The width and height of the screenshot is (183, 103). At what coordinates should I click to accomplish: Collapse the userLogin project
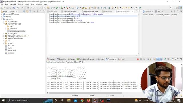tap(2, 19)
